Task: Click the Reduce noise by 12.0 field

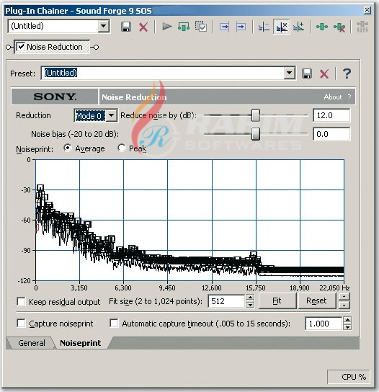Action: tap(331, 115)
